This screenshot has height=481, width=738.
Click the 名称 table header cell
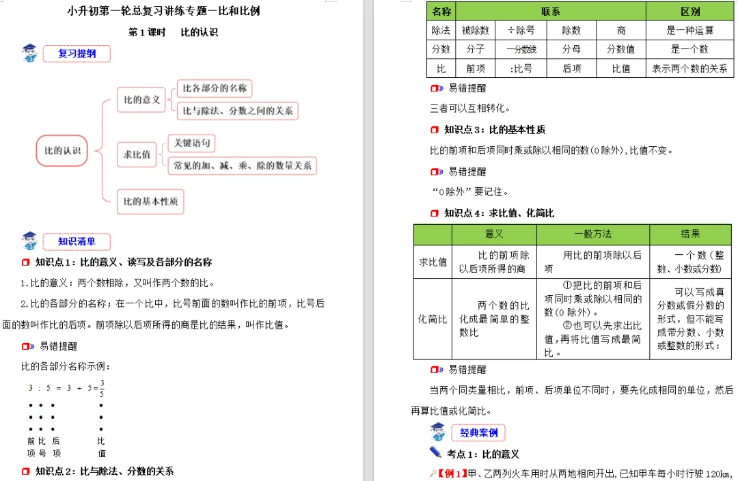pos(441,12)
